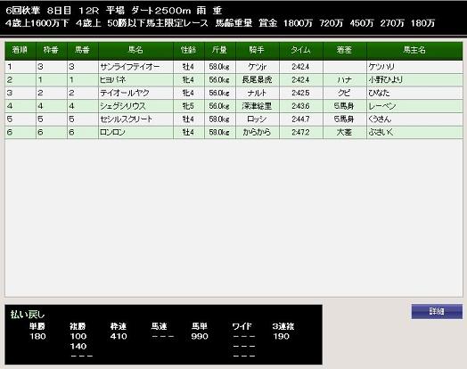
Task: Select the last-place row ロンロン
Action: point(233,132)
